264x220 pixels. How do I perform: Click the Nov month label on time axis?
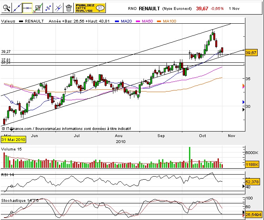click(x=231, y=135)
